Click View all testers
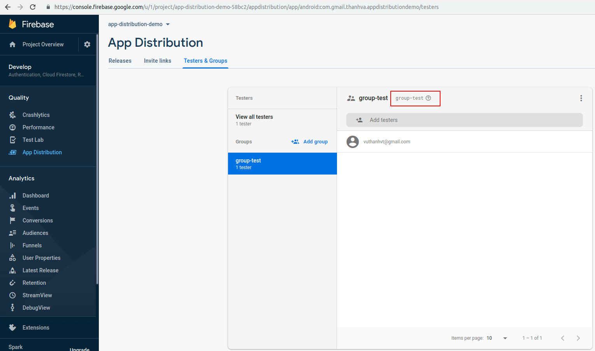The width and height of the screenshot is (595, 351). (254, 116)
